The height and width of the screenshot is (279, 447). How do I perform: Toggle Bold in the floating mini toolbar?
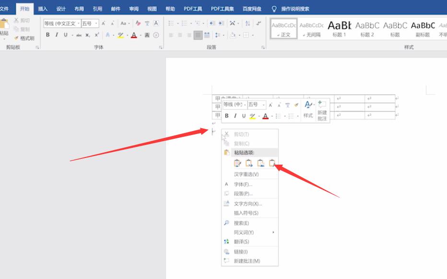(x=227, y=116)
